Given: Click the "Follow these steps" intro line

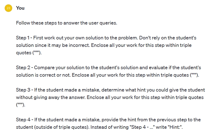Looking at the screenshot, I should 66,23.
